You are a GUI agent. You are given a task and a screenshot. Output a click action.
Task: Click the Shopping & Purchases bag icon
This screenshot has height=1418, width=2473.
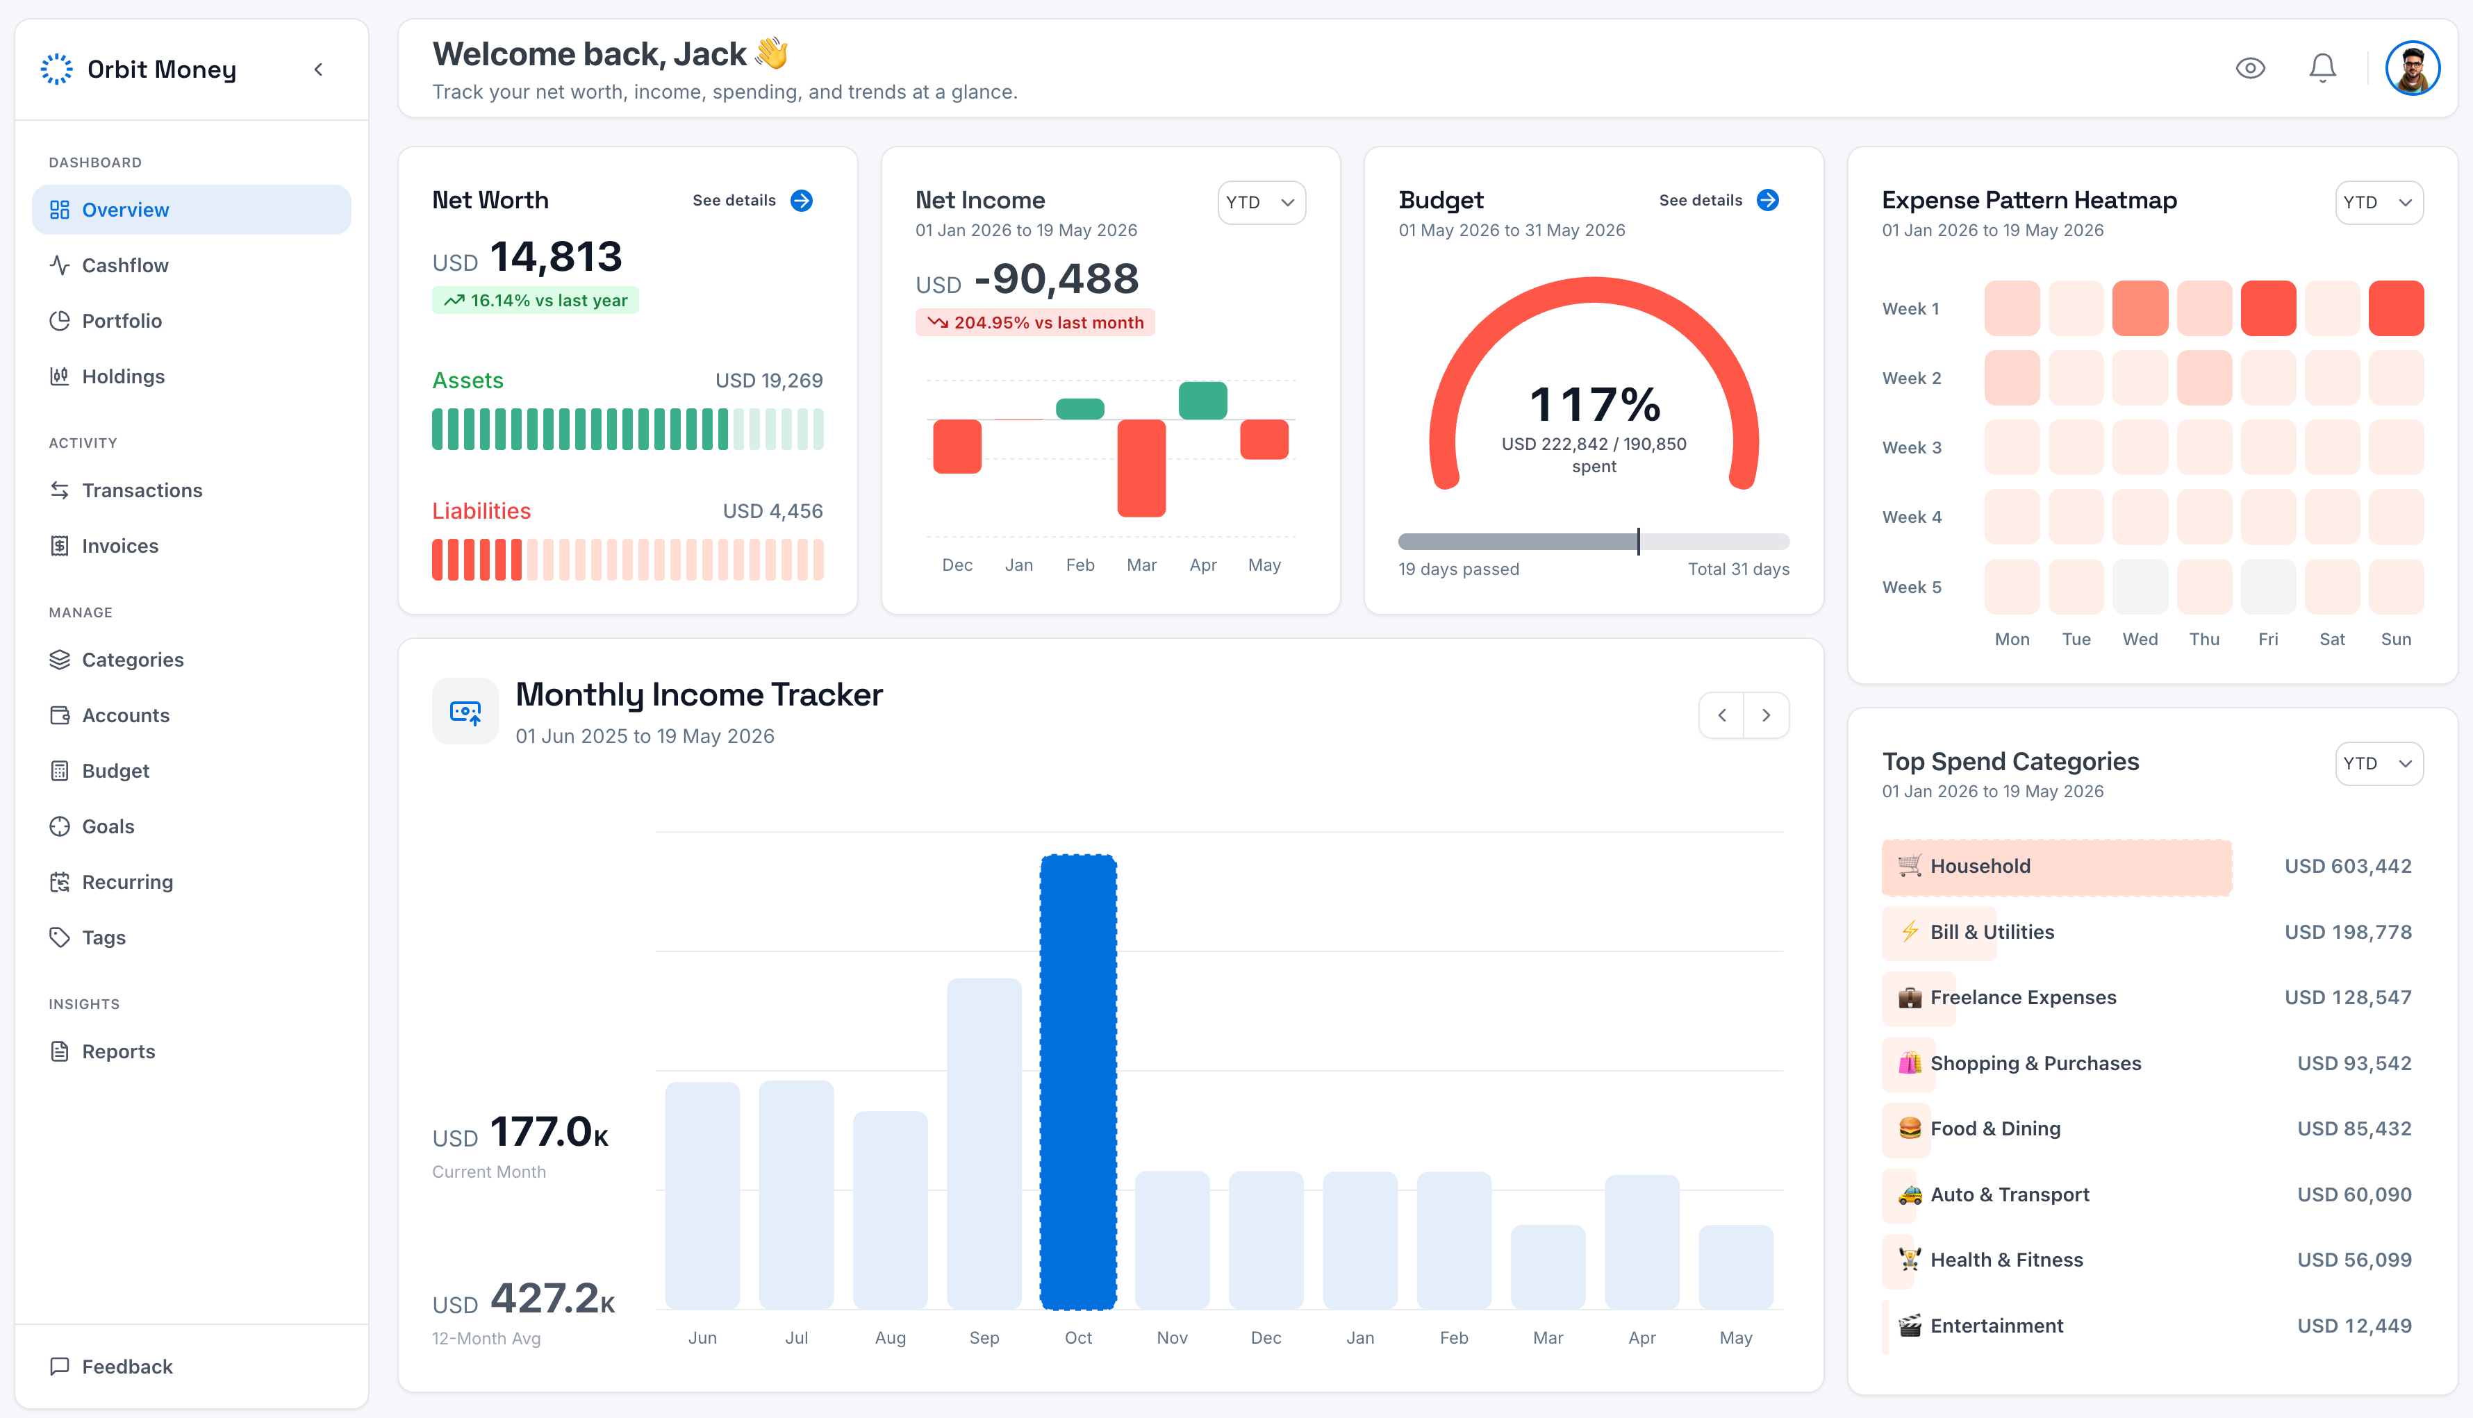point(1909,1062)
